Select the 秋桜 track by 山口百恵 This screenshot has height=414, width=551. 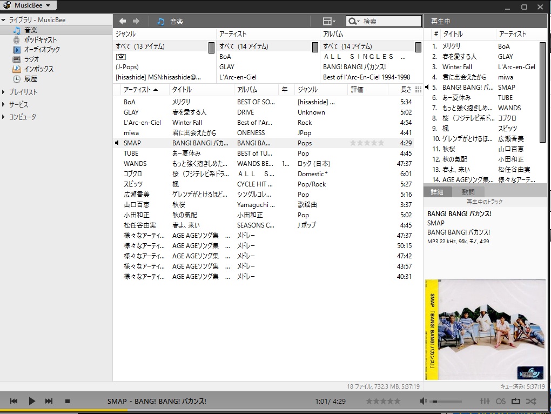(x=264, y=204)
